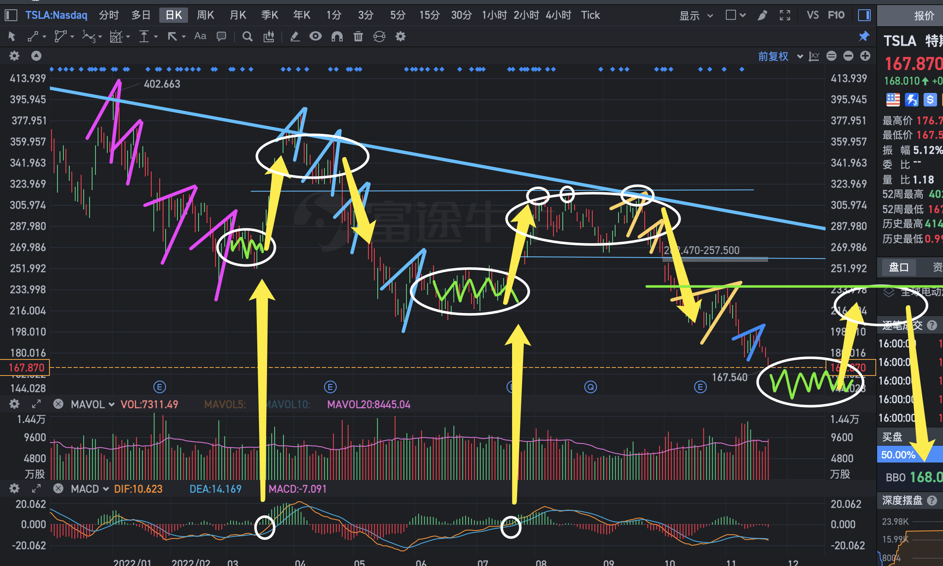The height and width of the screenshot is (566, 943).
Task: Select the trend line drawing tool
Action: (33, 37)
